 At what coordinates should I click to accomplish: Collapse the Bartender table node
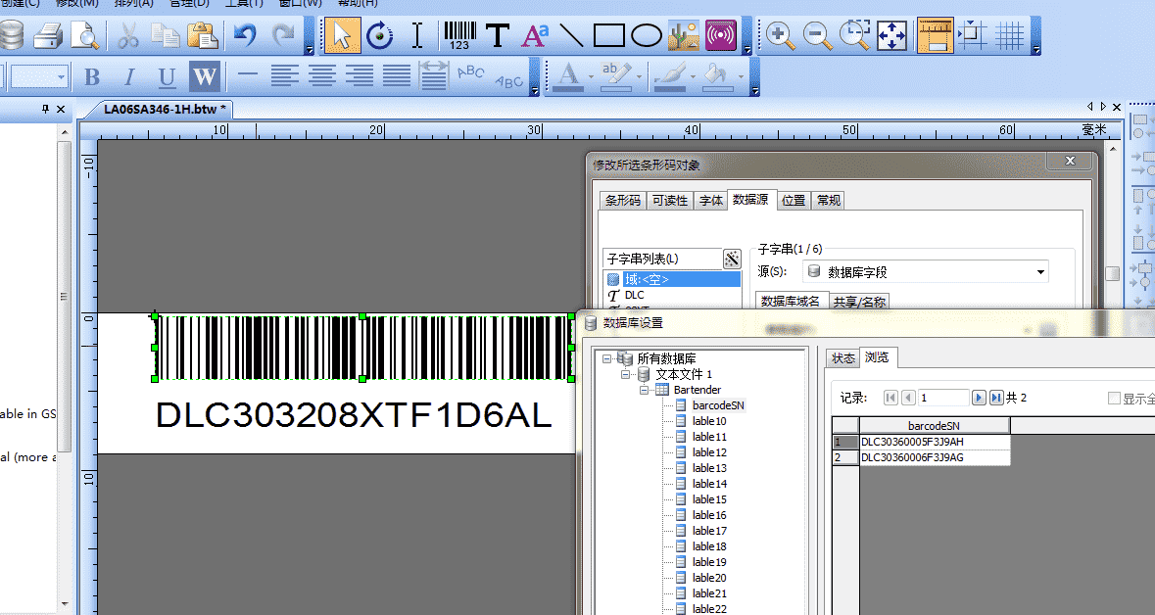(x=644, y=390)
